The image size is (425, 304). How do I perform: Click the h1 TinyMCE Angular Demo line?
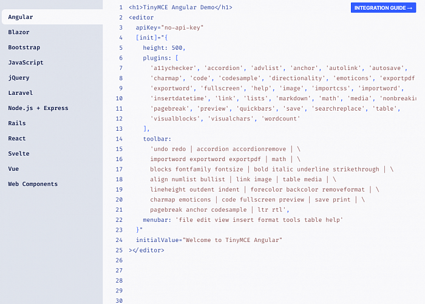click(180, 7)
